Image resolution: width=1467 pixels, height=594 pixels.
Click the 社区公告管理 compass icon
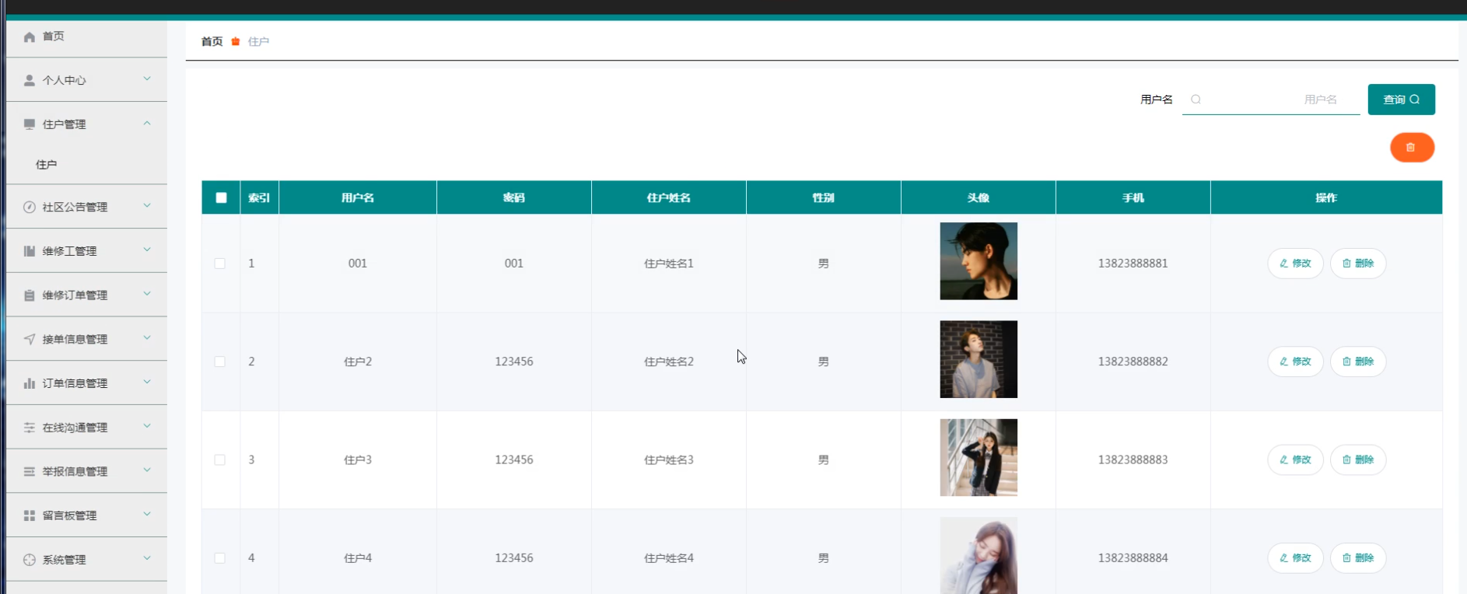(30, 207)
